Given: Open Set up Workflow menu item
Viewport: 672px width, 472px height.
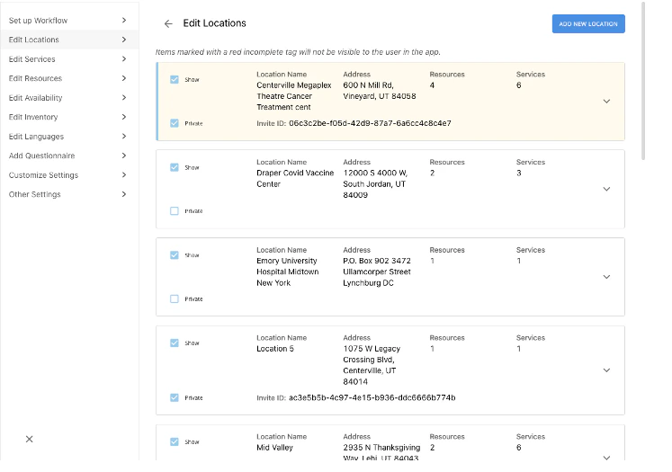Looking at the screenshot, I should click(x=69, y=20).
